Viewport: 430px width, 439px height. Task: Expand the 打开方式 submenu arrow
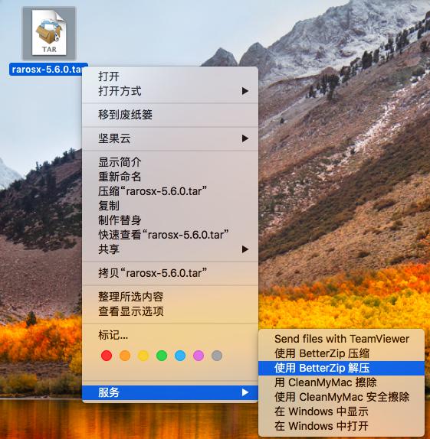245,91
